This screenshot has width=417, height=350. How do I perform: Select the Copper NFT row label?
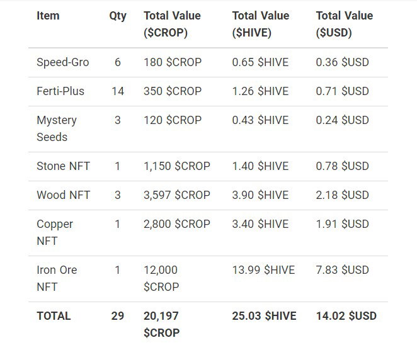tap(55, 232)
